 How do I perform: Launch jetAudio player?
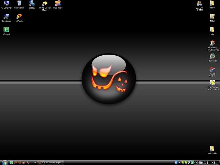[x=19, y=16]
